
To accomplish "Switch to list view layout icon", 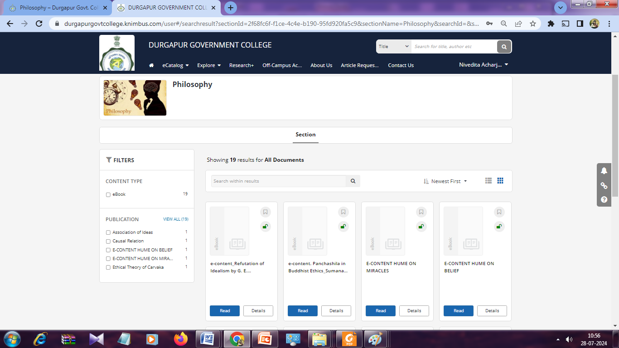I will pos(488,181).
